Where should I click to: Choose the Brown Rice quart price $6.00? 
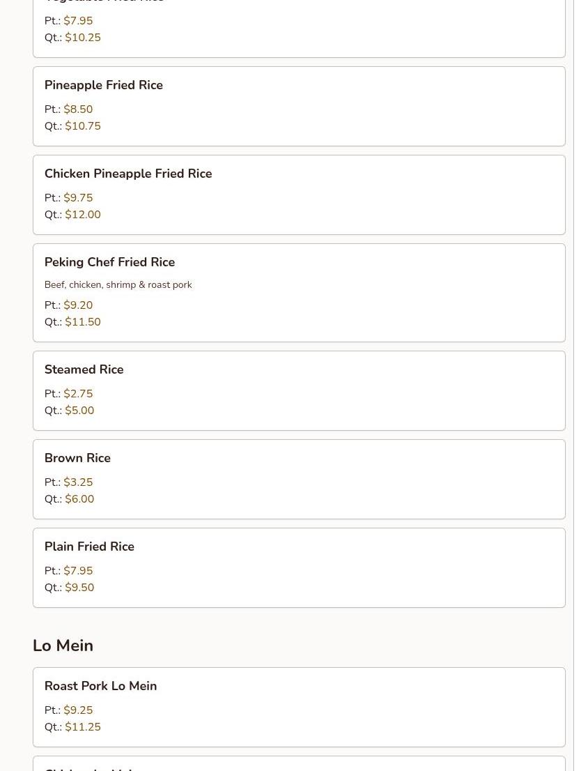coord(79,499)
